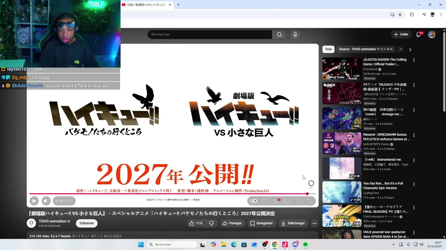This screenshot has height=250, width=446.
Task: Open options for the FINAL SEASON PV video
Action: point(414,208)
